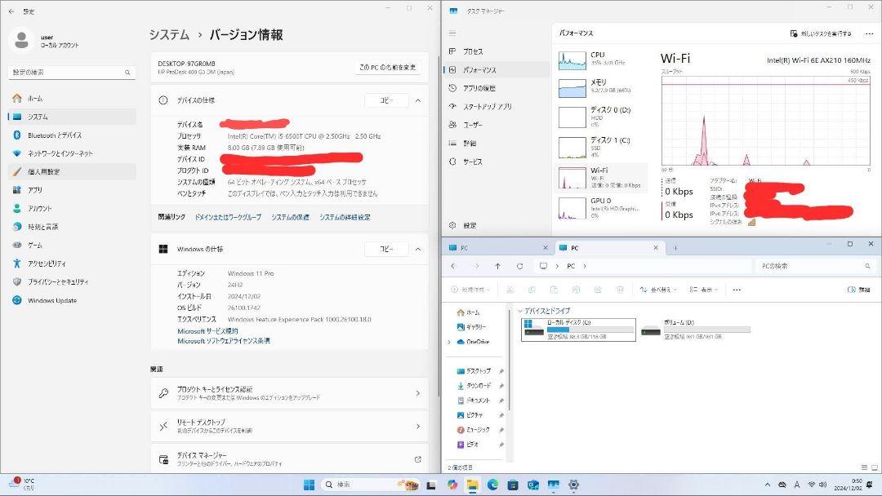Open Microsoft ソフトウェアライセンス条項 link

click(224, 341)
